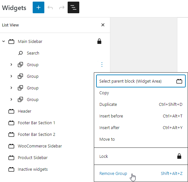Open the three-dot options for first Group
Screen dimensions: 188x182
click(x=102, y=65)
